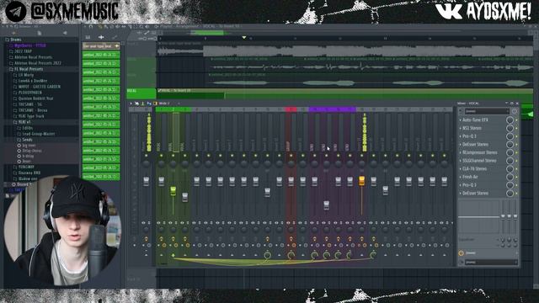The width and height of the screenshot is (539, 303).
Task: Toggle the SSLGChannel Stereo slot LED
Action: (x=516, y=161)
